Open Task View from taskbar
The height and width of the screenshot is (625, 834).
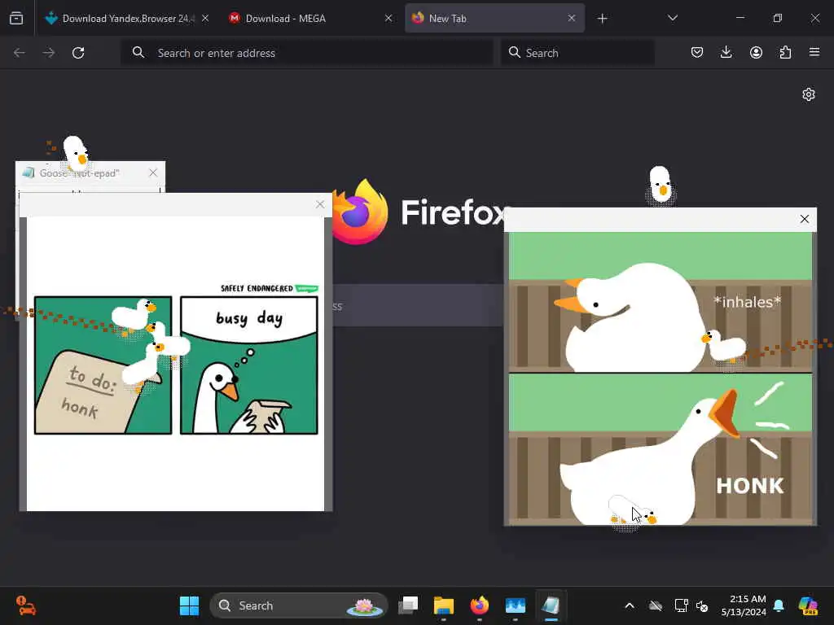tap(409, 605)
